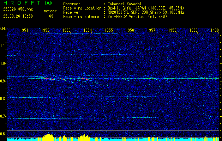Click time axis label 1353

pos(67,30)
